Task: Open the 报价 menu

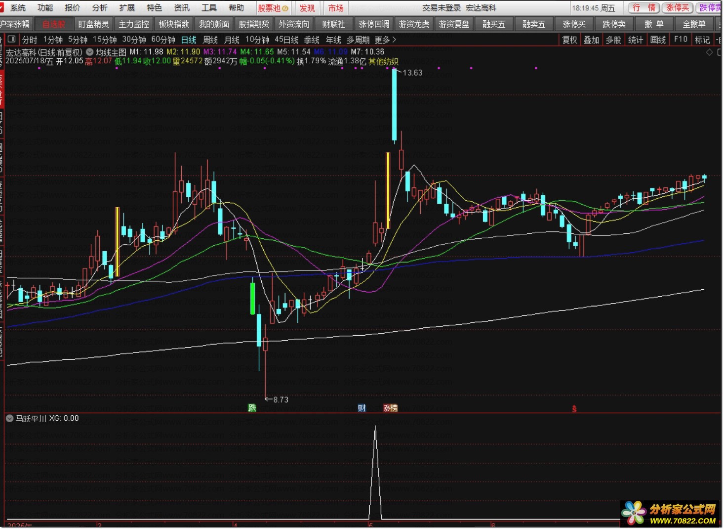Action: (x=72, y=8)
